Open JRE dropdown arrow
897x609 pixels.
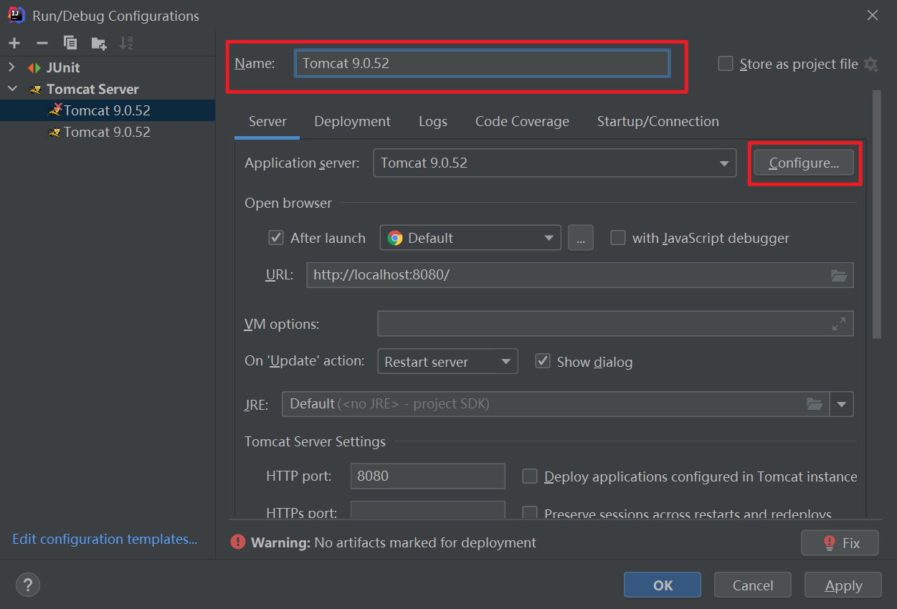click(x=842, y=404)
